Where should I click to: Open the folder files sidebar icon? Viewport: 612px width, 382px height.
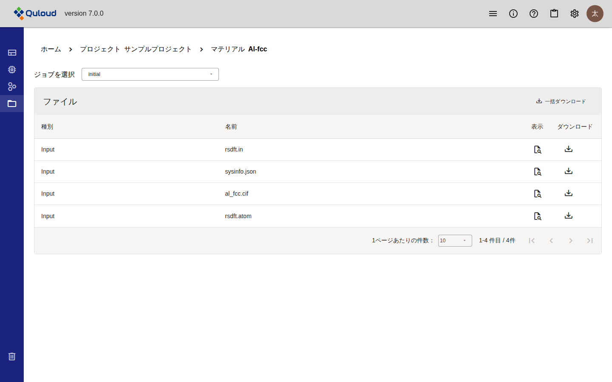click(12, 104)
